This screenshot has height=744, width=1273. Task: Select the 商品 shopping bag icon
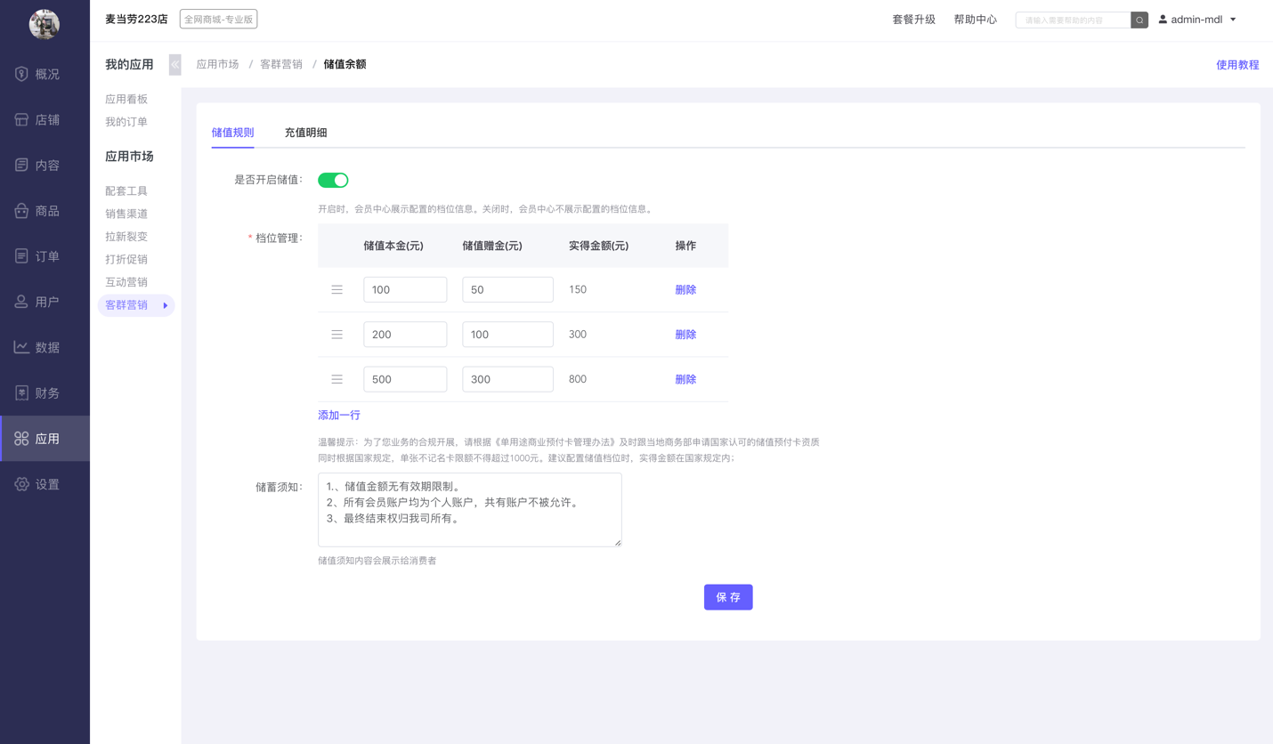click(x=21, y=211)
